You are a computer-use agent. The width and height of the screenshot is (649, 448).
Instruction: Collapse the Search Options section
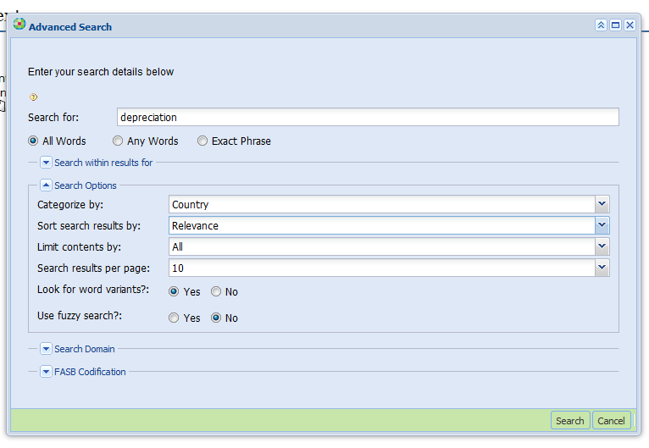pyautogui.click(x=46, y=185)
